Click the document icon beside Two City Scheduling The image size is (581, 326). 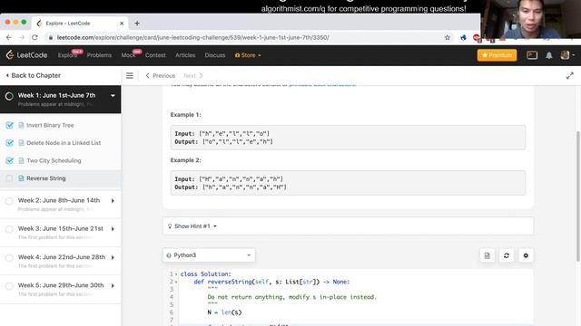[x=21, y=160]
